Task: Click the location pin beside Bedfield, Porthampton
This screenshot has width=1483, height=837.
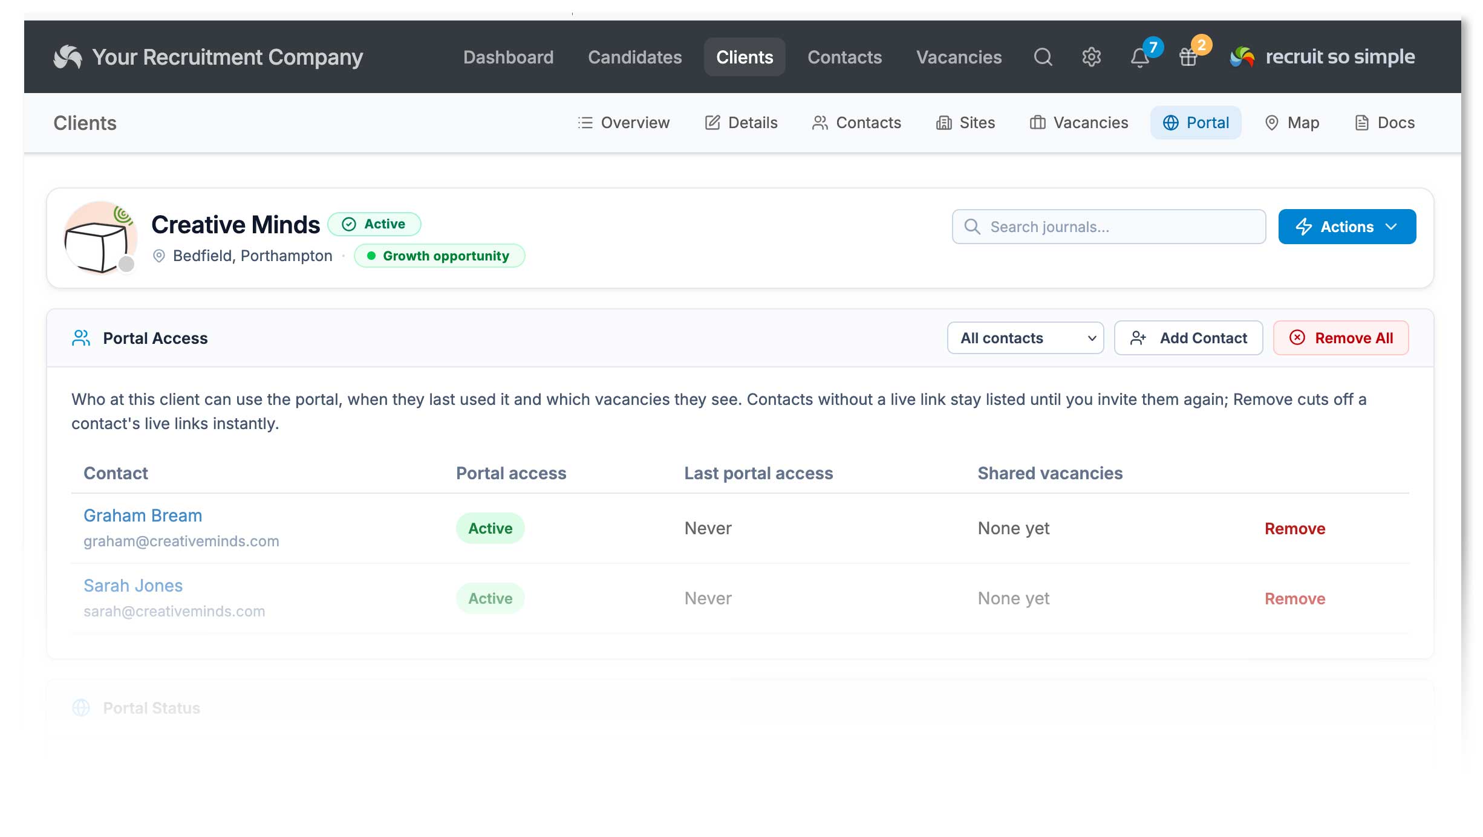Action: tap(159, 256)
